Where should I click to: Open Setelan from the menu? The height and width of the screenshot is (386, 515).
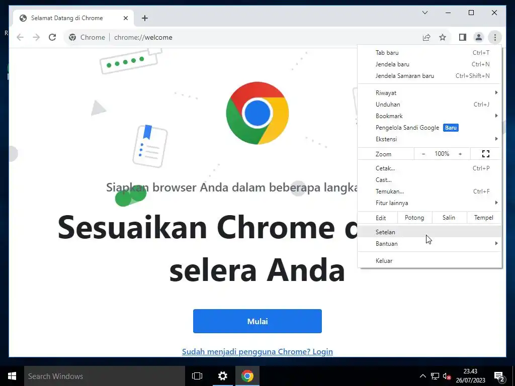(430, 232)
